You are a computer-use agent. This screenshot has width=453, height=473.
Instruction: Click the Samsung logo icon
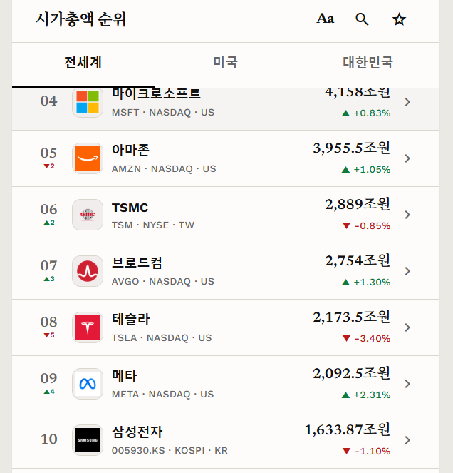click(88, 440)
